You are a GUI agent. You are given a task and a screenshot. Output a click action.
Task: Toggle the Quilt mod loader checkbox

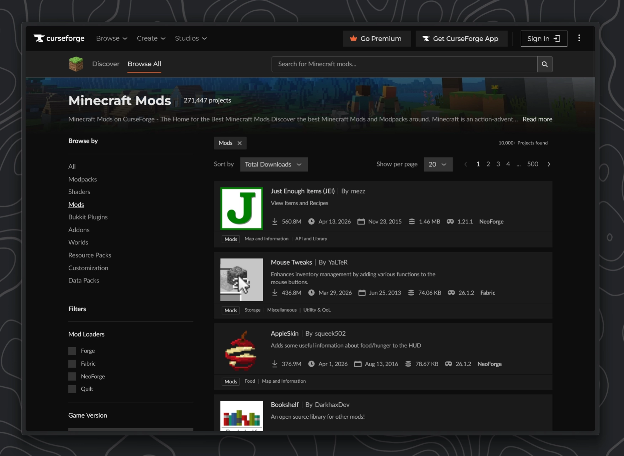[72, 389]
